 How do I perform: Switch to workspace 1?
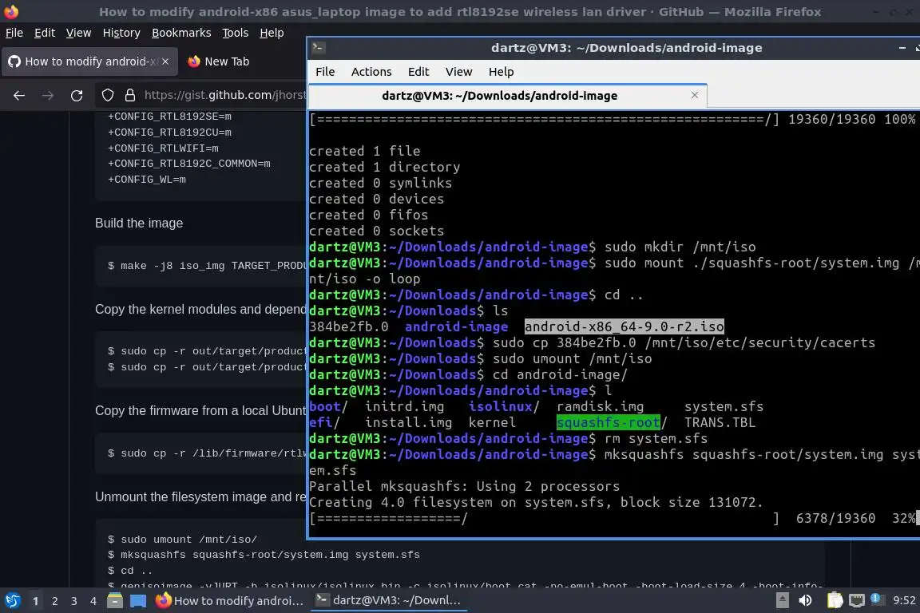click(x=36, y=601)
